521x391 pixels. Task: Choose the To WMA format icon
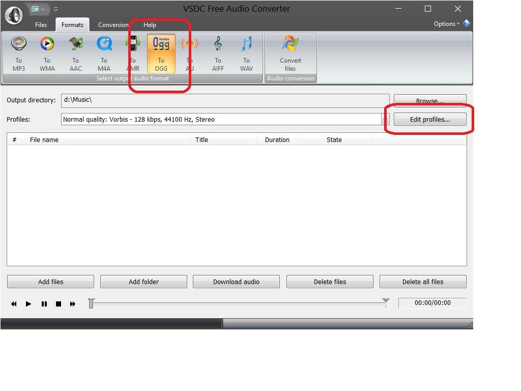tap(47, 53)
